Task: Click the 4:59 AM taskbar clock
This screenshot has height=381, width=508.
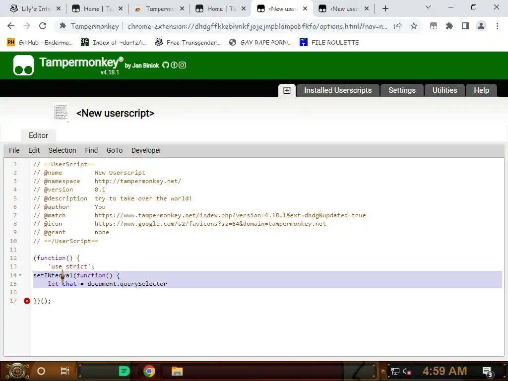Action: 444,371
